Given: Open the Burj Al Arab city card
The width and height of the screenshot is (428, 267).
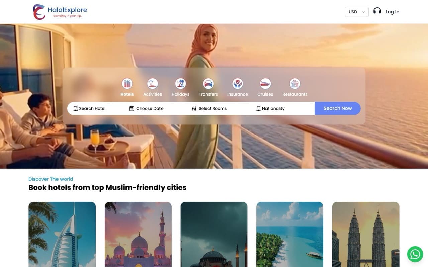Looking at the screenshot, I should point(62,234).
